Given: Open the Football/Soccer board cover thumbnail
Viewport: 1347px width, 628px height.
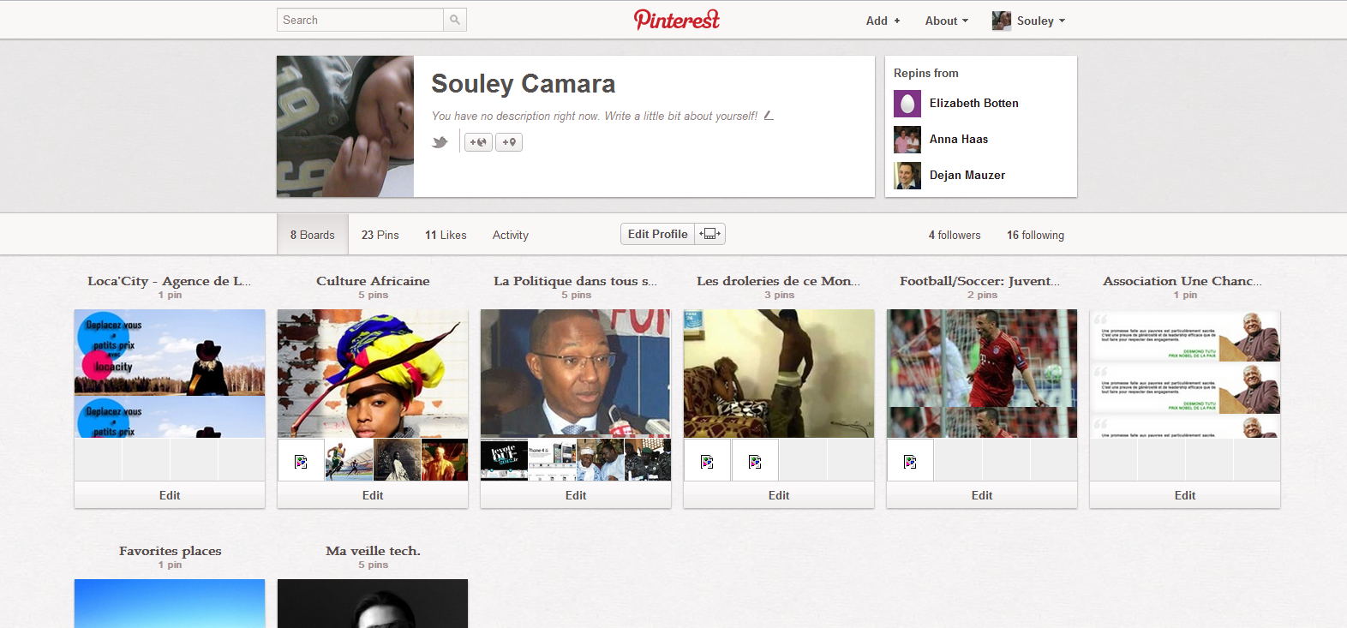Looking at the screenshot, I should [982, 374].
